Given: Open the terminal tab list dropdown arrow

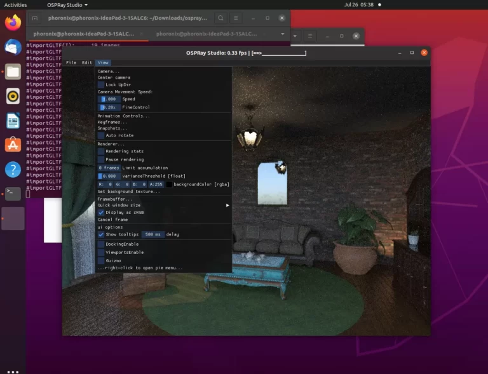Looking at the screenshot, I should [x=282, y=34].
